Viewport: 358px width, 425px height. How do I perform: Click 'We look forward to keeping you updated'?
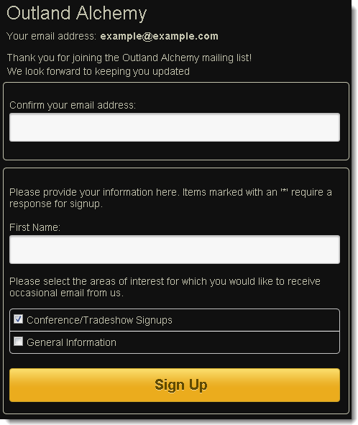(98, 71)
